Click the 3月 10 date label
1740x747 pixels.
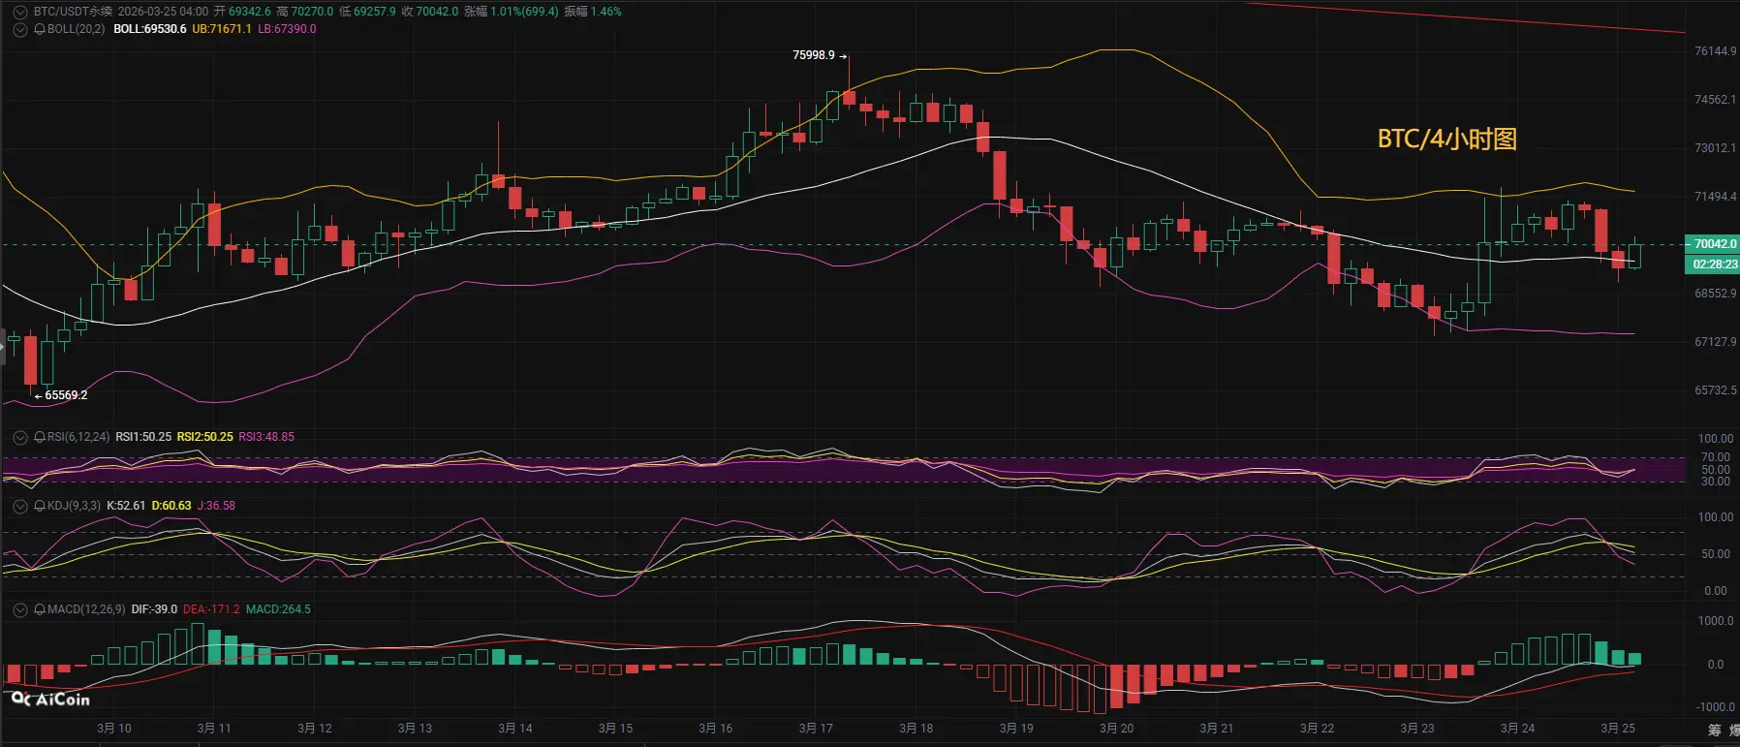[114, 729]
